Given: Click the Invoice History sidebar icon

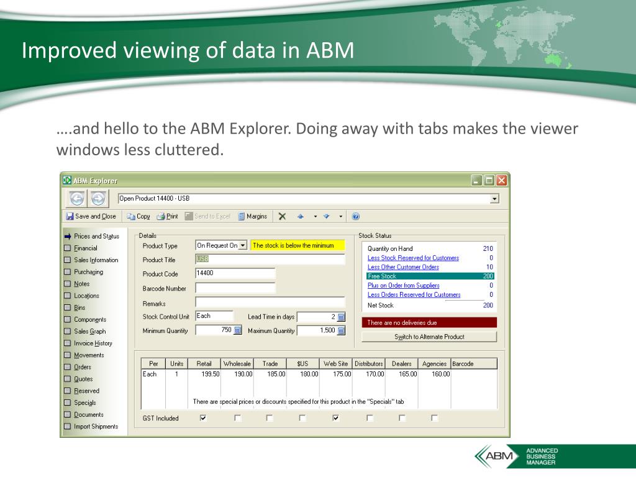Looking at the screenshot, I should click(x=67, y=343).
